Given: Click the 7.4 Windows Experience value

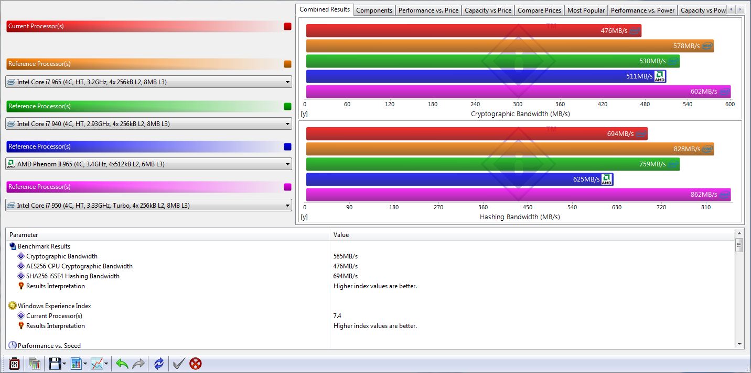Looking at the screenshot, I should [x=337, y=316].
